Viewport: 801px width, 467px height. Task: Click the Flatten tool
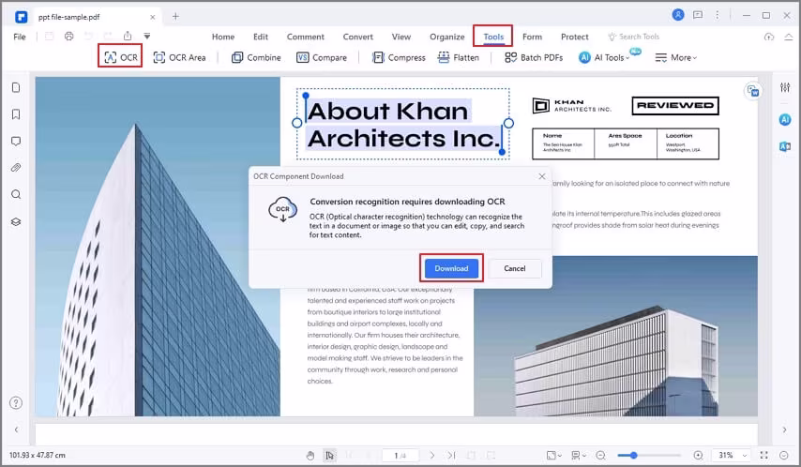click(x=459, y=57)
